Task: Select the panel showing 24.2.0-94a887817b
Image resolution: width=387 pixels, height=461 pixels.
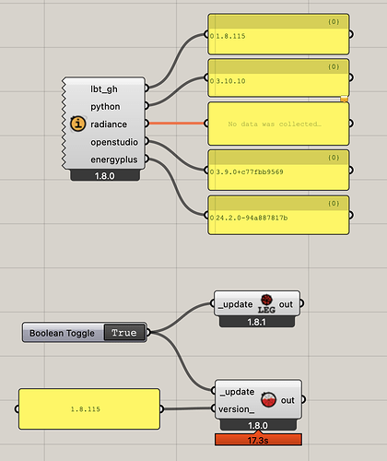Action: click(278, 215)
